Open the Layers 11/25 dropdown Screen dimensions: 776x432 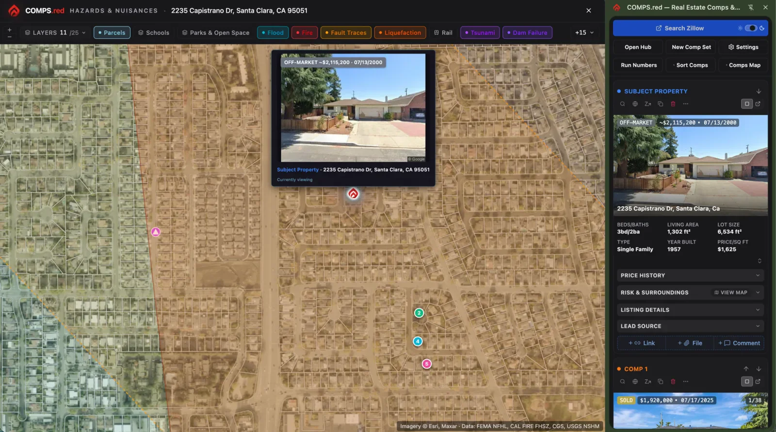55,32
